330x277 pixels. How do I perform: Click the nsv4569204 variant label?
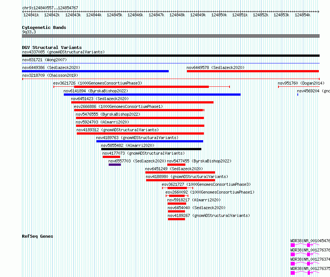[x=313, y=91]
